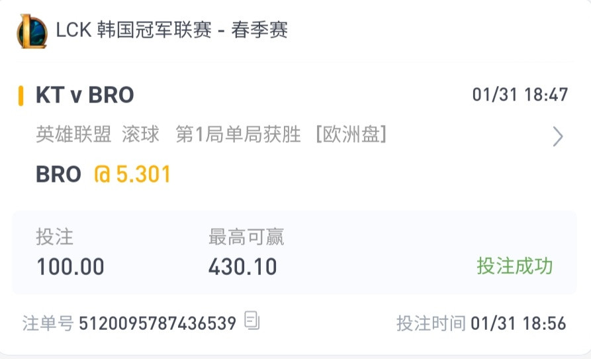
Task: Click the 滚球 in-play label
Action: coord(140,134)
